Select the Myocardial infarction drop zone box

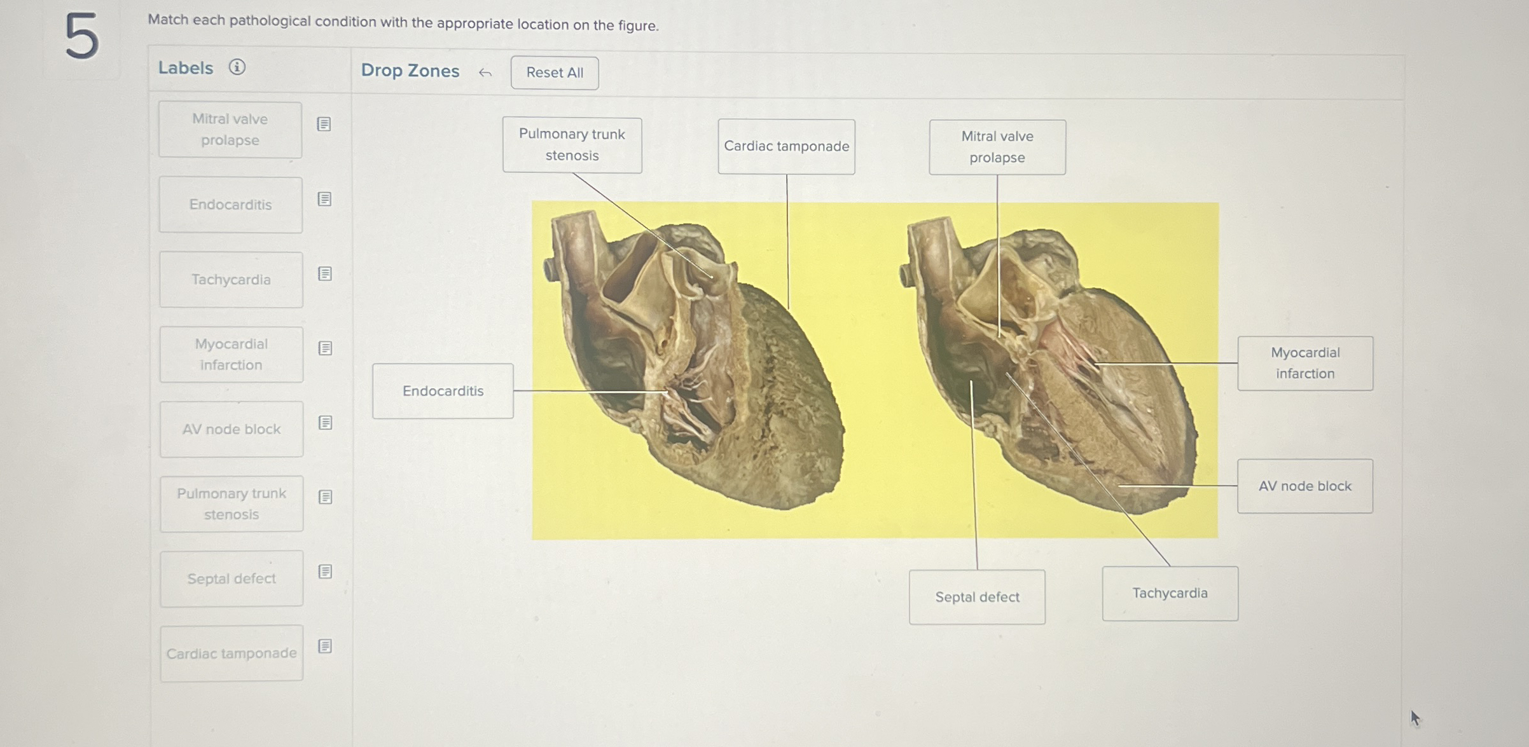(x=1304, y=364)
